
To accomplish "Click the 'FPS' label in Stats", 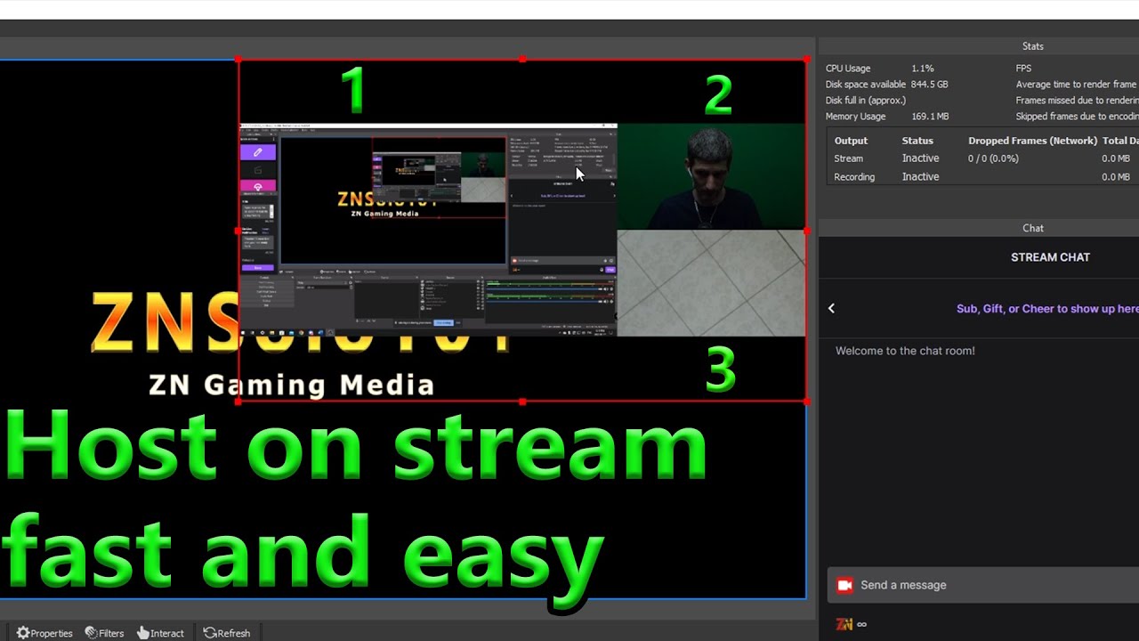I will (1023, 69).
